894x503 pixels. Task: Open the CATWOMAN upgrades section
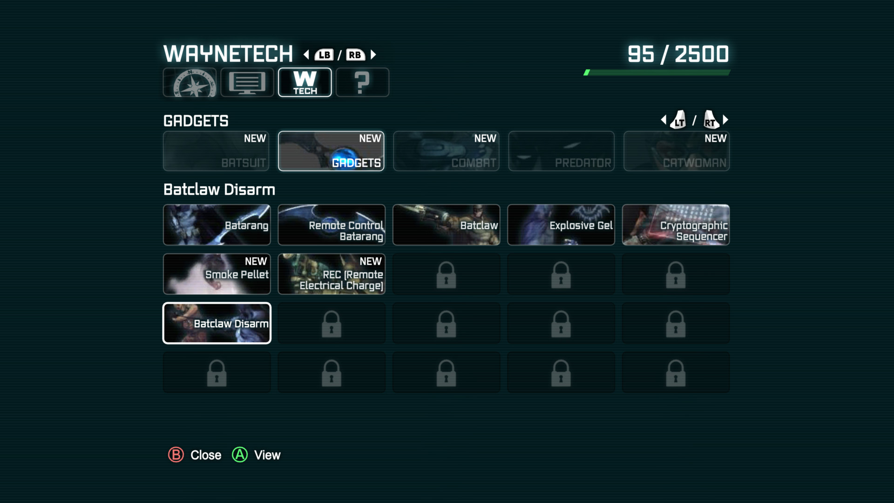pyautogui.click(x=676, y=150)
